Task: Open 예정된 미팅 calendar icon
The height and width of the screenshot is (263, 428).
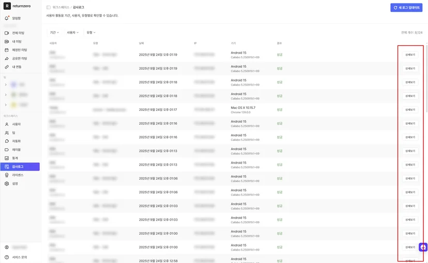Action: (7, 50)
